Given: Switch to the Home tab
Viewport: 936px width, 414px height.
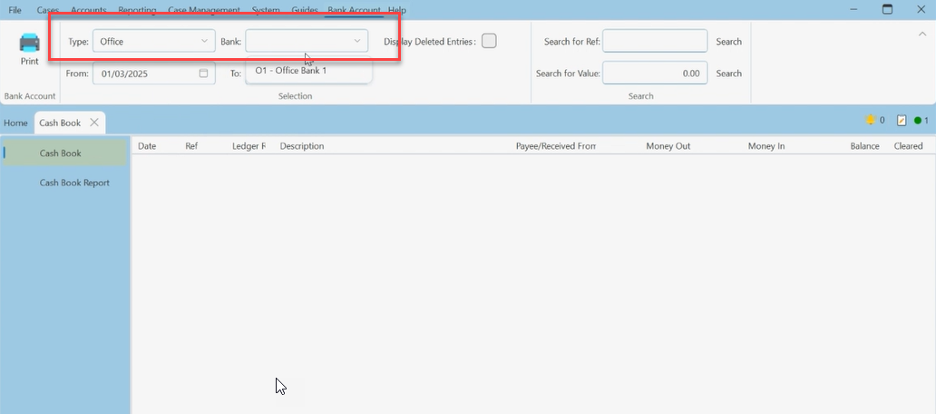Looking at the screenshot, I should 15,123.
